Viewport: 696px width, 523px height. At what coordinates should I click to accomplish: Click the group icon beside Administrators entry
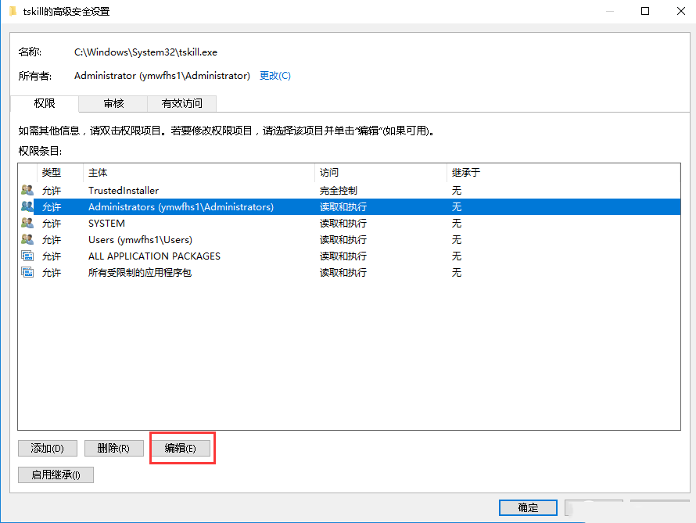click(x=27, y=206)
